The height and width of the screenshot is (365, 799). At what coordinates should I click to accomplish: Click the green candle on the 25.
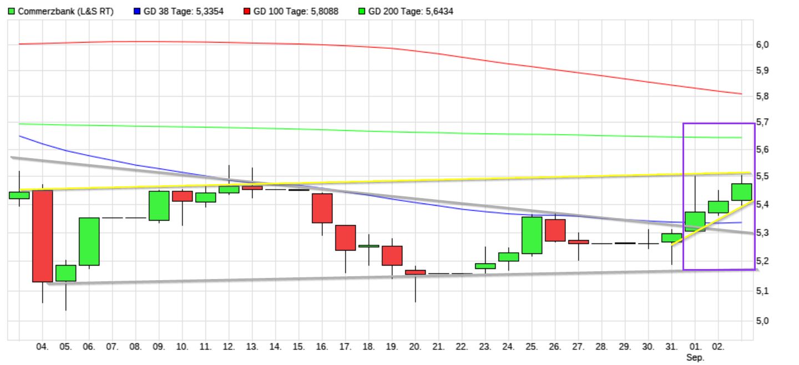click(532, 235)
